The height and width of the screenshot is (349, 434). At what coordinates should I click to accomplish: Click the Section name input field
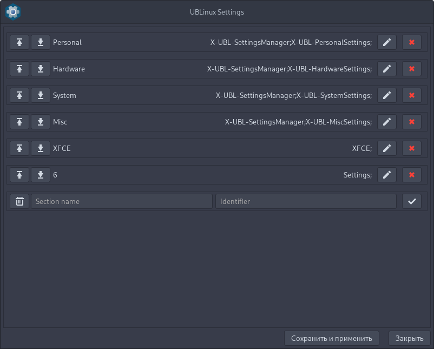pos(122,201)
